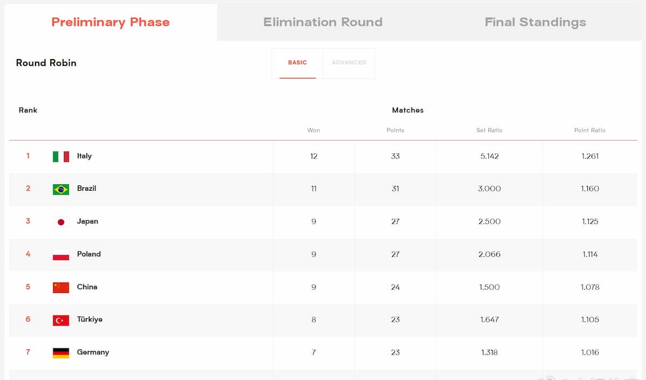Click the Italy flag icon

click(x=61, y=156)
